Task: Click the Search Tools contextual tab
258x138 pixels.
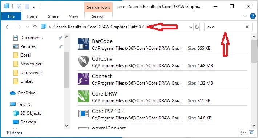Action: (98, 7)
